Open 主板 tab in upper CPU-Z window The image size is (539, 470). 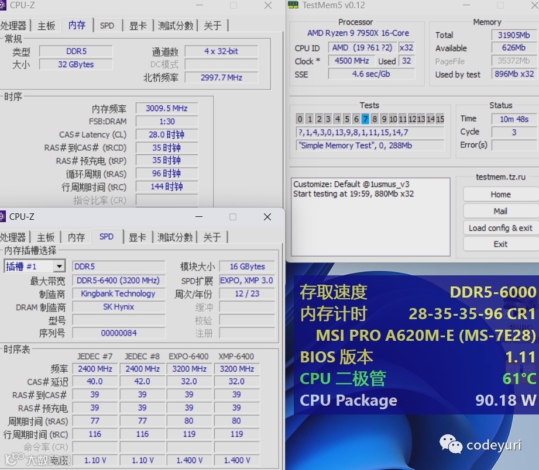(x=46, y=25)
